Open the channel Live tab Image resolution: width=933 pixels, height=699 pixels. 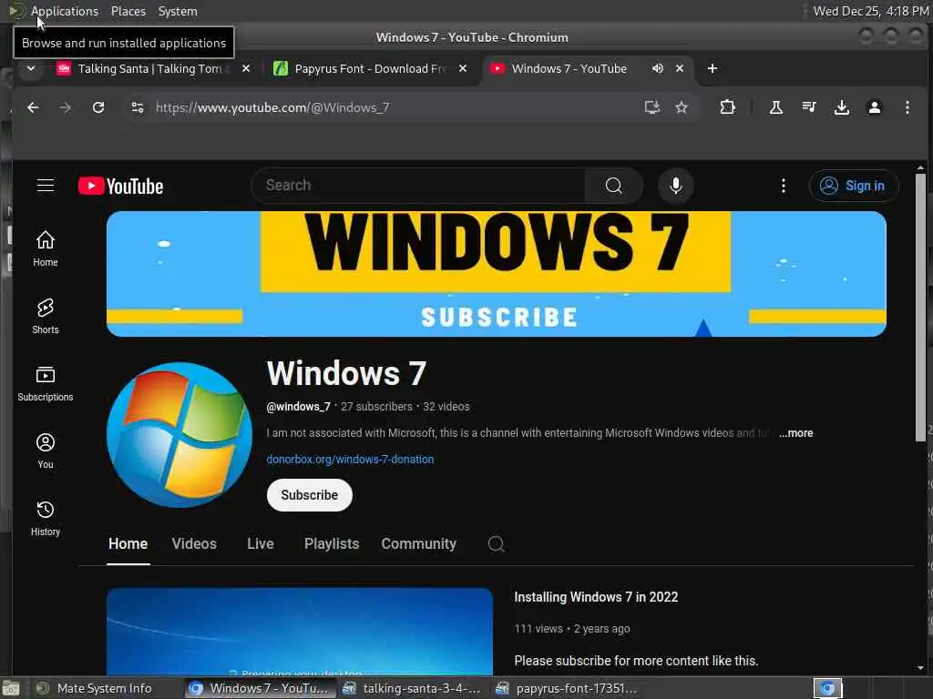pos(260,544)
